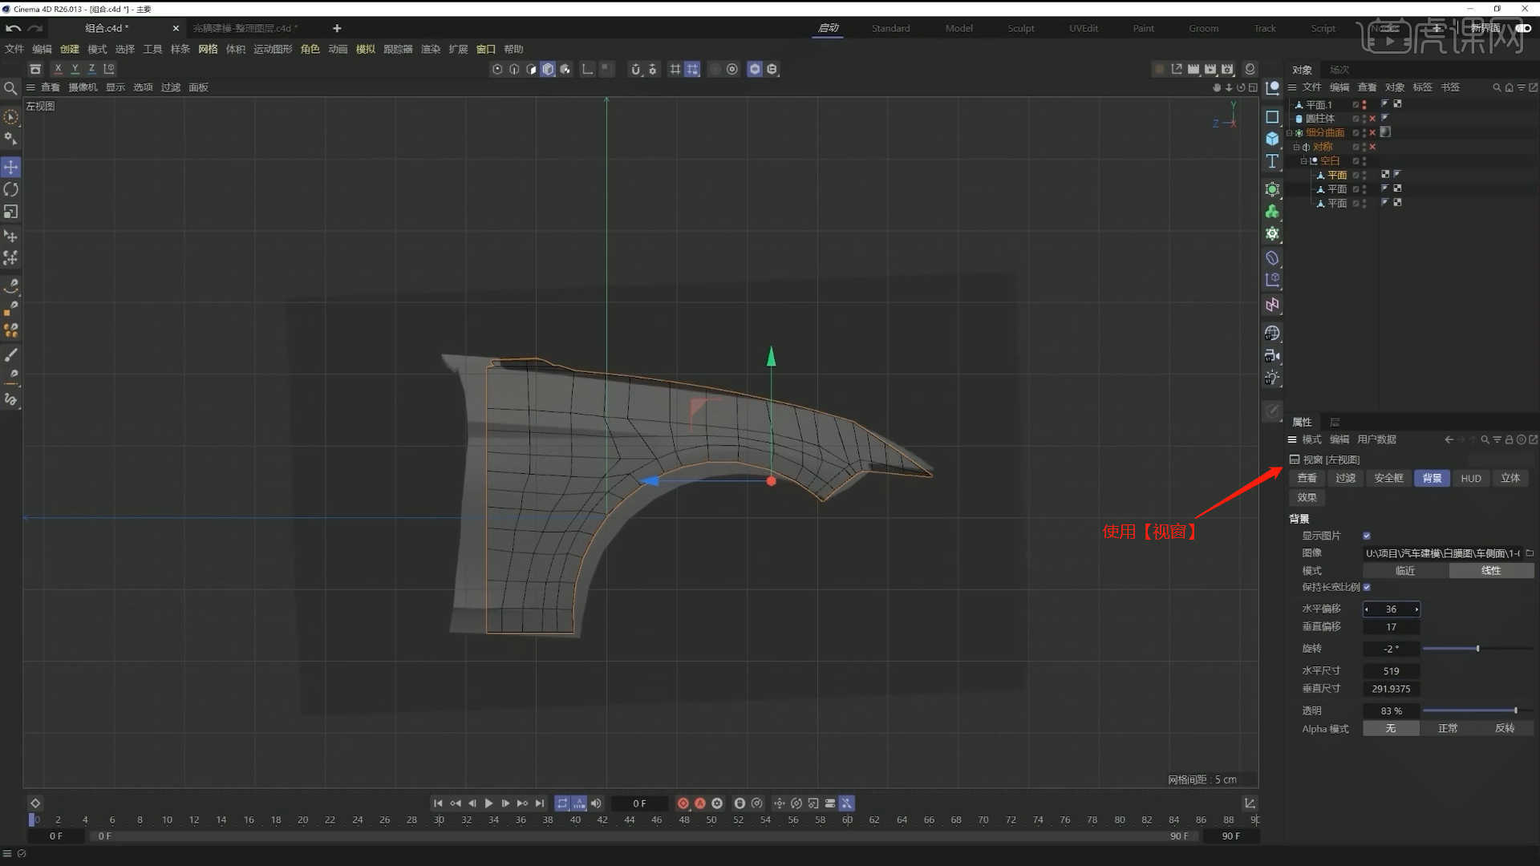This screenshot has height=866, width=1540.
Task: Open the HUD viewport settings tab
Action: tap(1471, 478)
